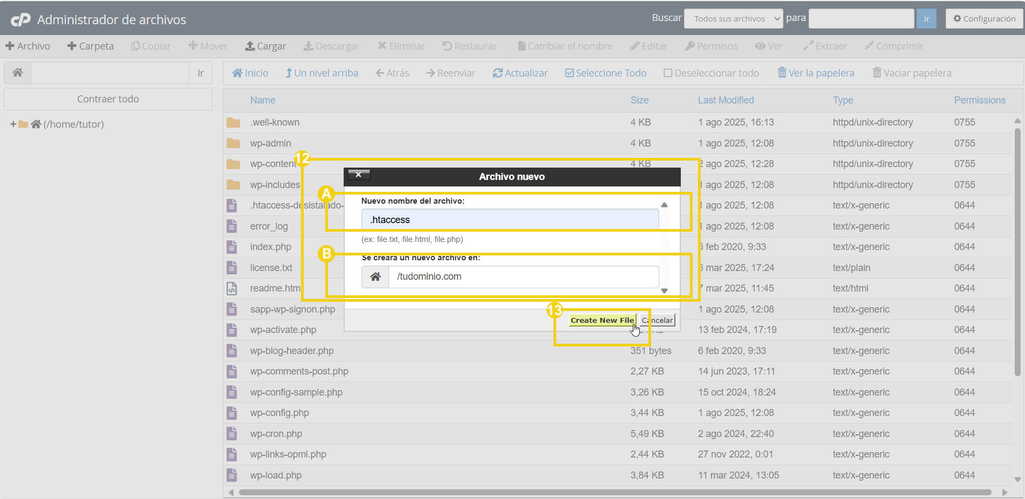
Task: Sort by the Type column header
Action: 843,100
